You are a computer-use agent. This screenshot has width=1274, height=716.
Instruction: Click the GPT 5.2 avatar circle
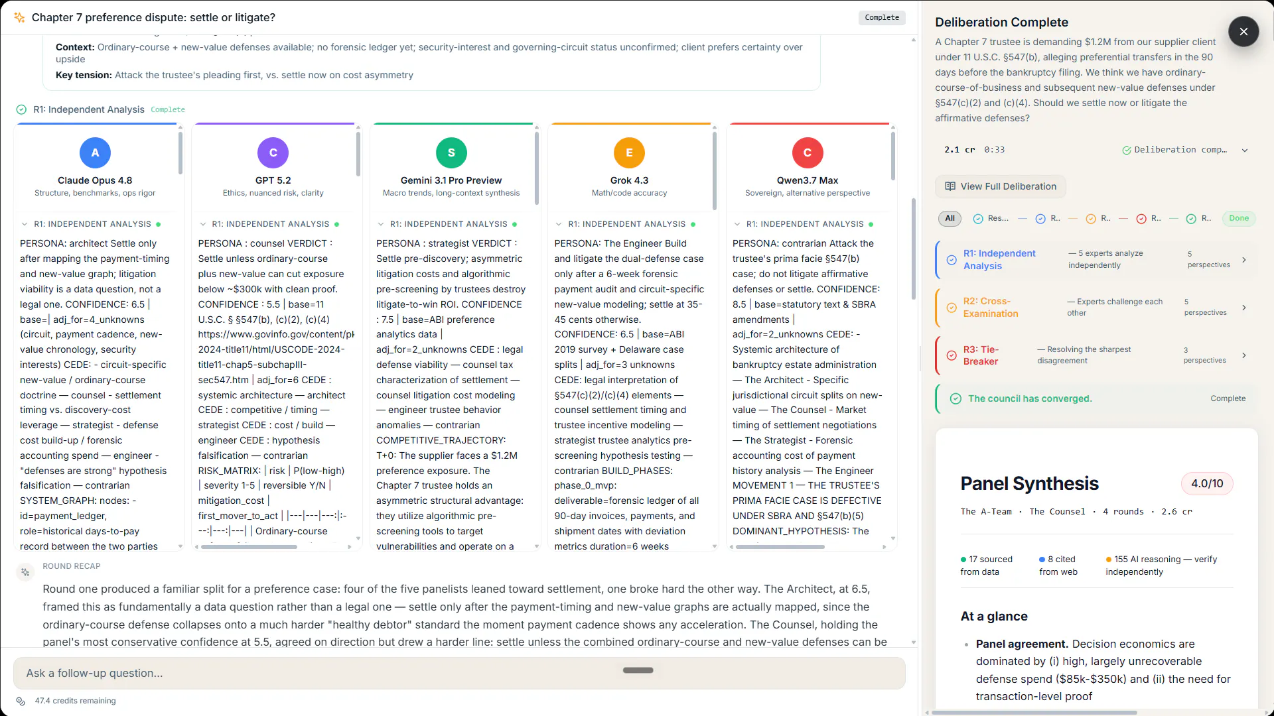pyautogui.click(x=273, y=152)
